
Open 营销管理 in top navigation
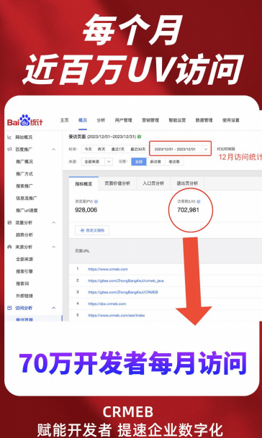(x=150, y=120)
